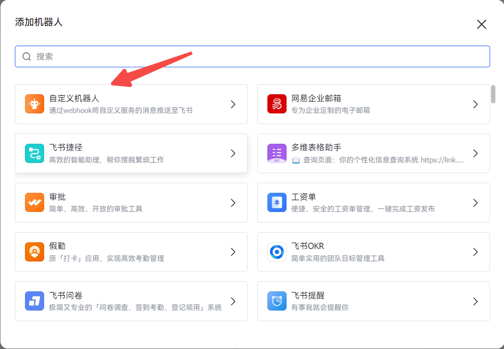Click description 原「打卡」应用，实现高效考勤管理

[107, 258]
